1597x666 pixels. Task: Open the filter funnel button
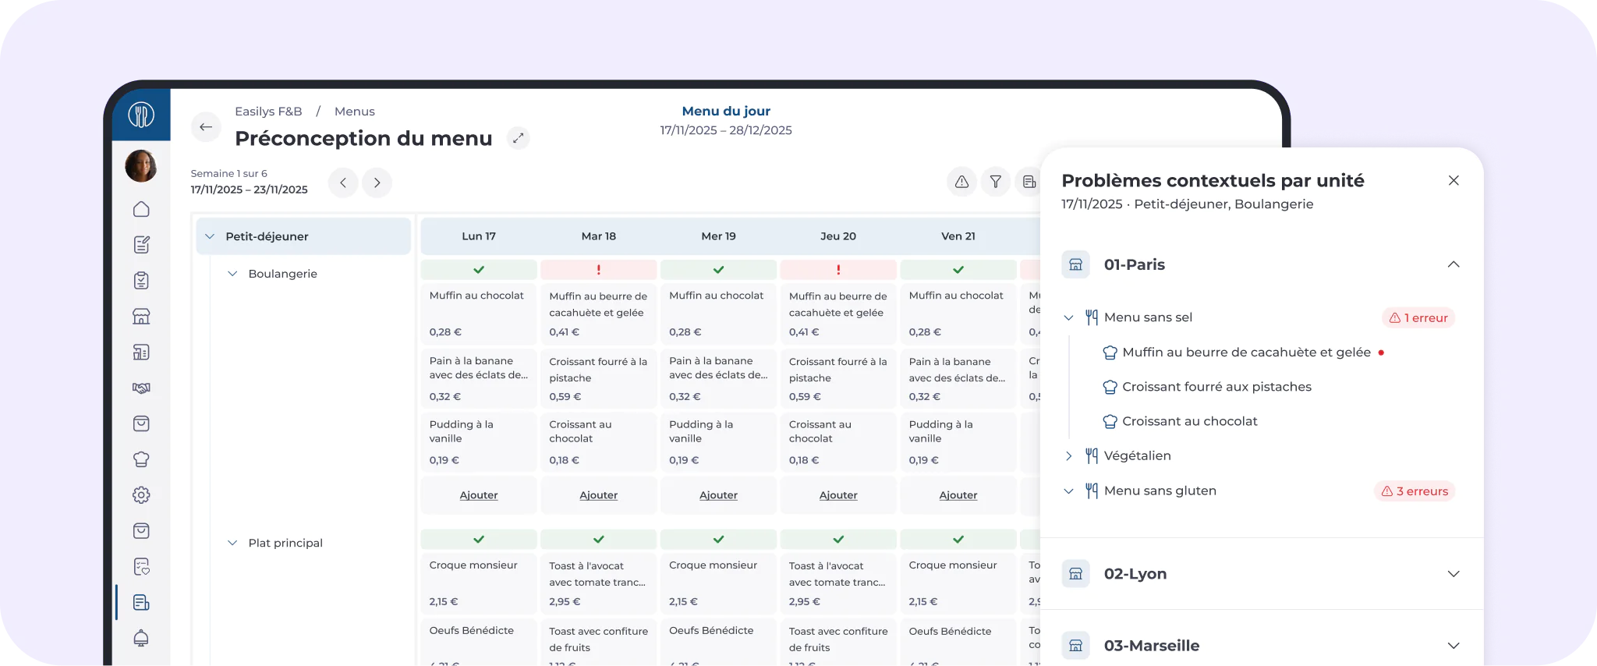tap(996, 182)
